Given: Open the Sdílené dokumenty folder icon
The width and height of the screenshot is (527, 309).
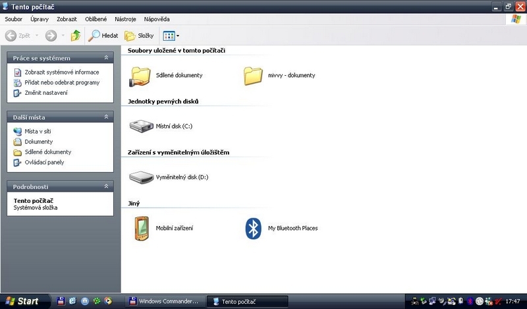Looking at the screenshot, I should click(x=141, y=76).
